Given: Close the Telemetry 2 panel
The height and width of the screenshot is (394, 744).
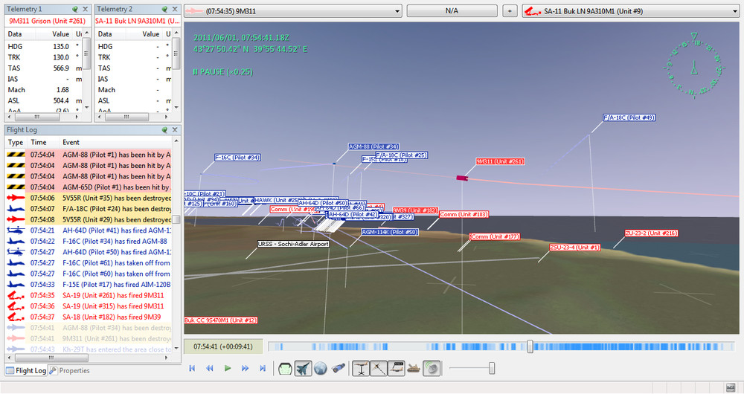Looking at the screenshot, I should (x=175, y=9).
